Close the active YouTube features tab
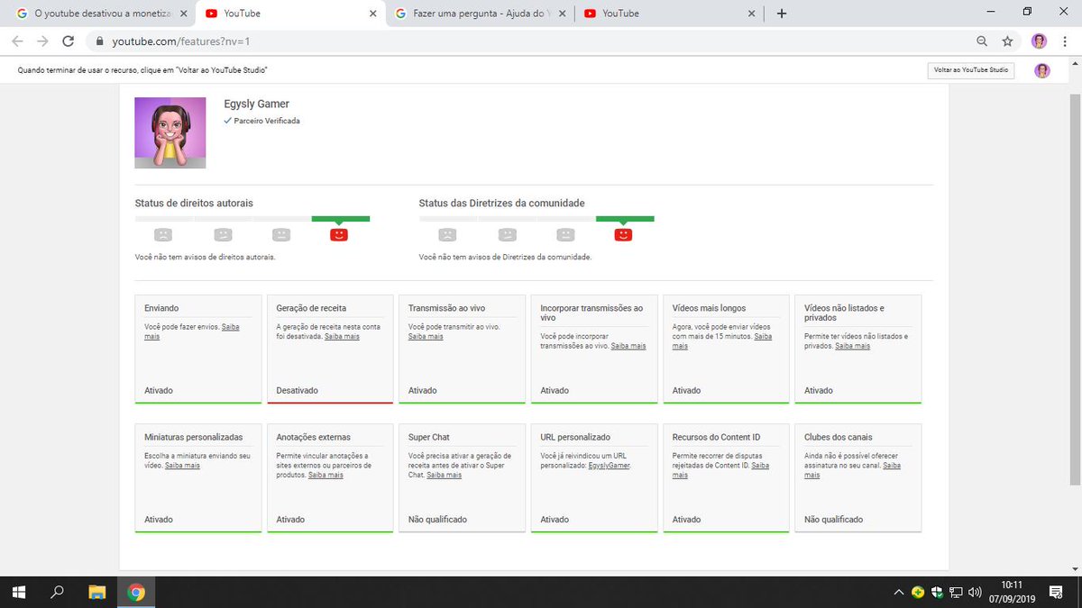The image size is (1082, 608). (373, 14)
